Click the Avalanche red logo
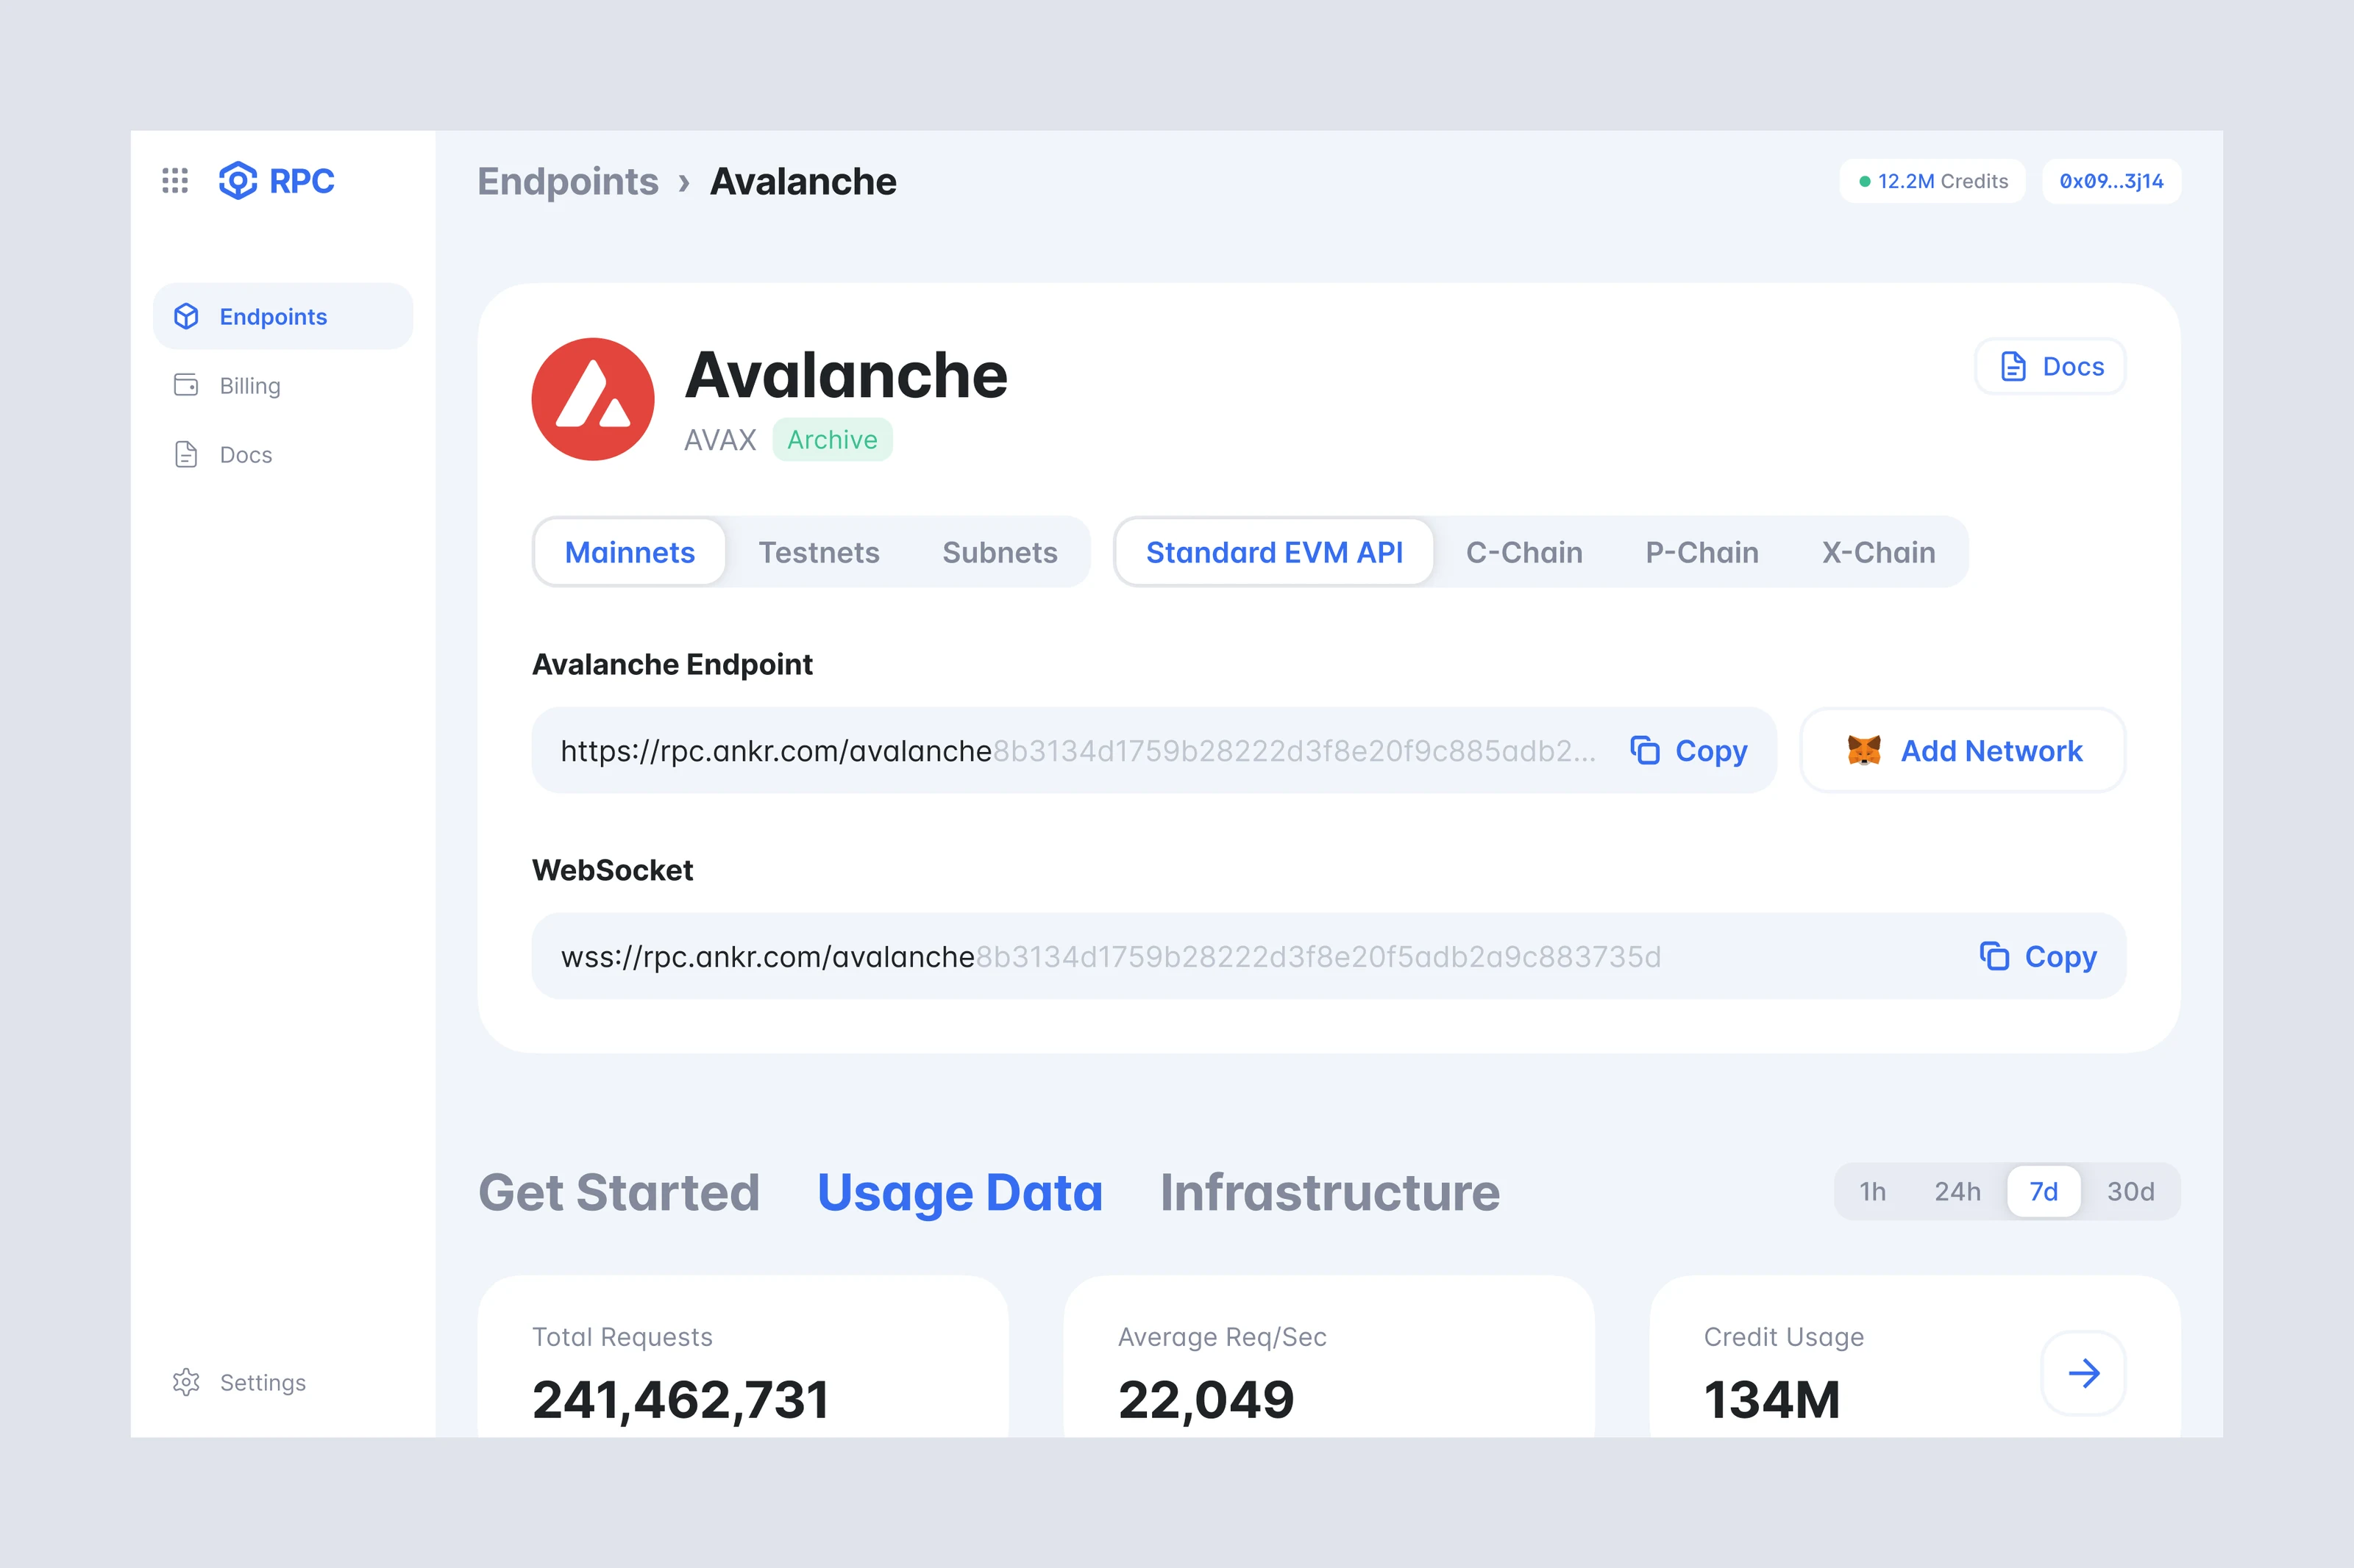Image resolution: width=2354 pixels, height=1568 pixels. (593, 399)
